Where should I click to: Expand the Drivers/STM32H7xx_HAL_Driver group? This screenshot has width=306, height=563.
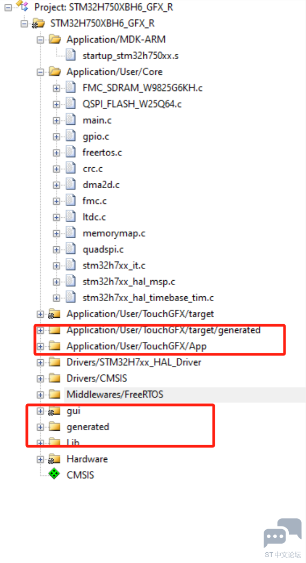click(40, 362)
